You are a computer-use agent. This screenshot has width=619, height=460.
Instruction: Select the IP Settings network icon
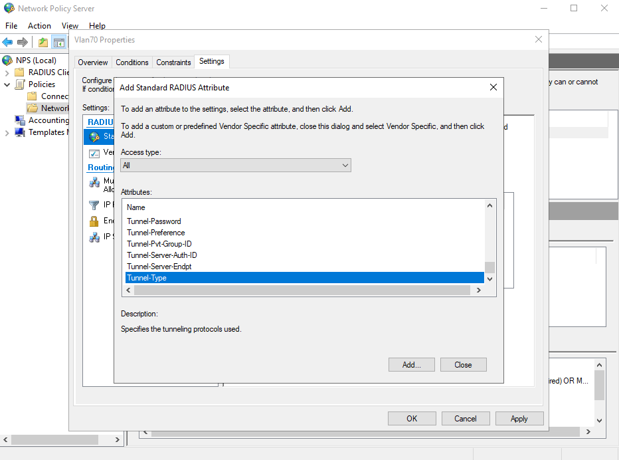[x=94, y=237]
